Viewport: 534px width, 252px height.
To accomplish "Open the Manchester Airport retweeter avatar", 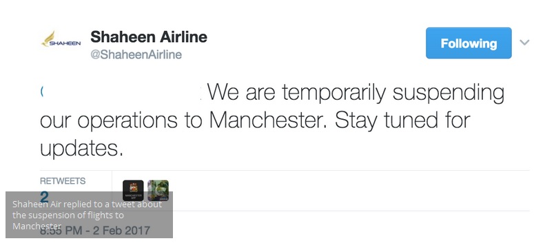I will coord(133,191).
